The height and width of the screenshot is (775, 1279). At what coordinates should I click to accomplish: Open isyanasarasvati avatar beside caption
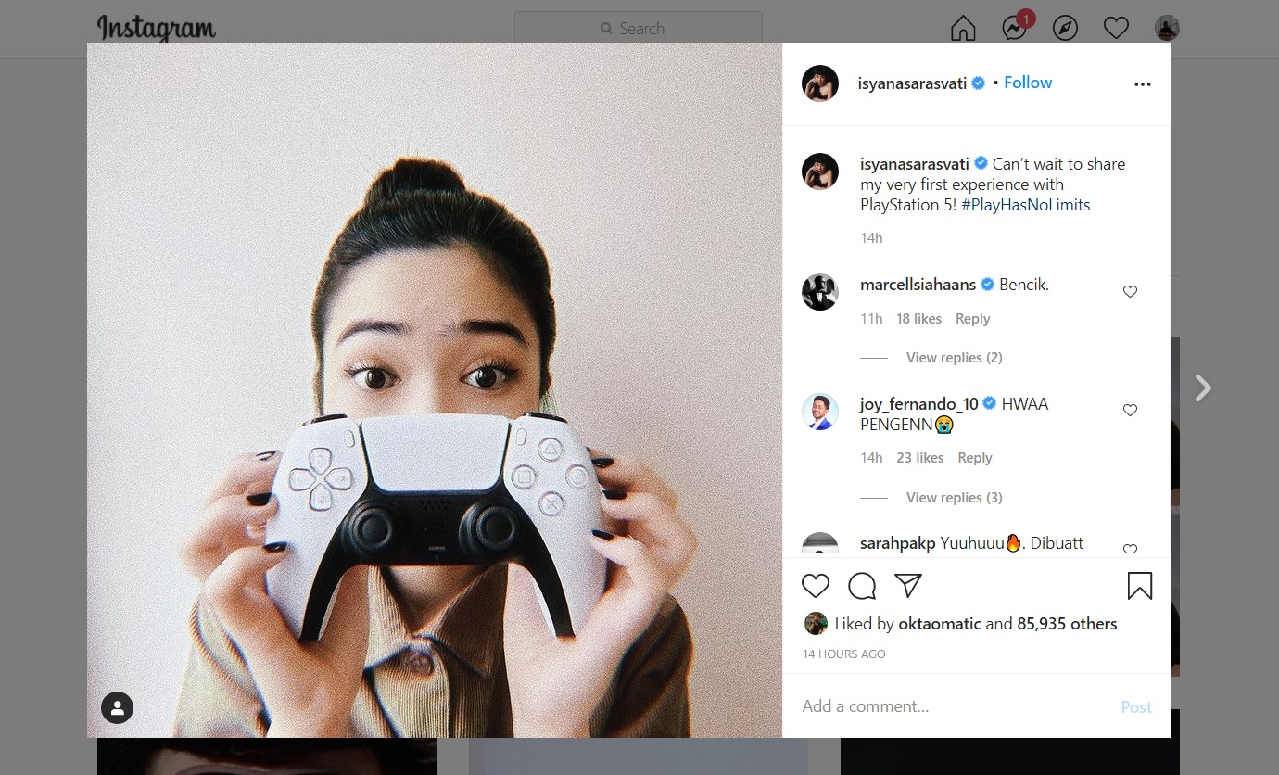(x=820, y=172)
